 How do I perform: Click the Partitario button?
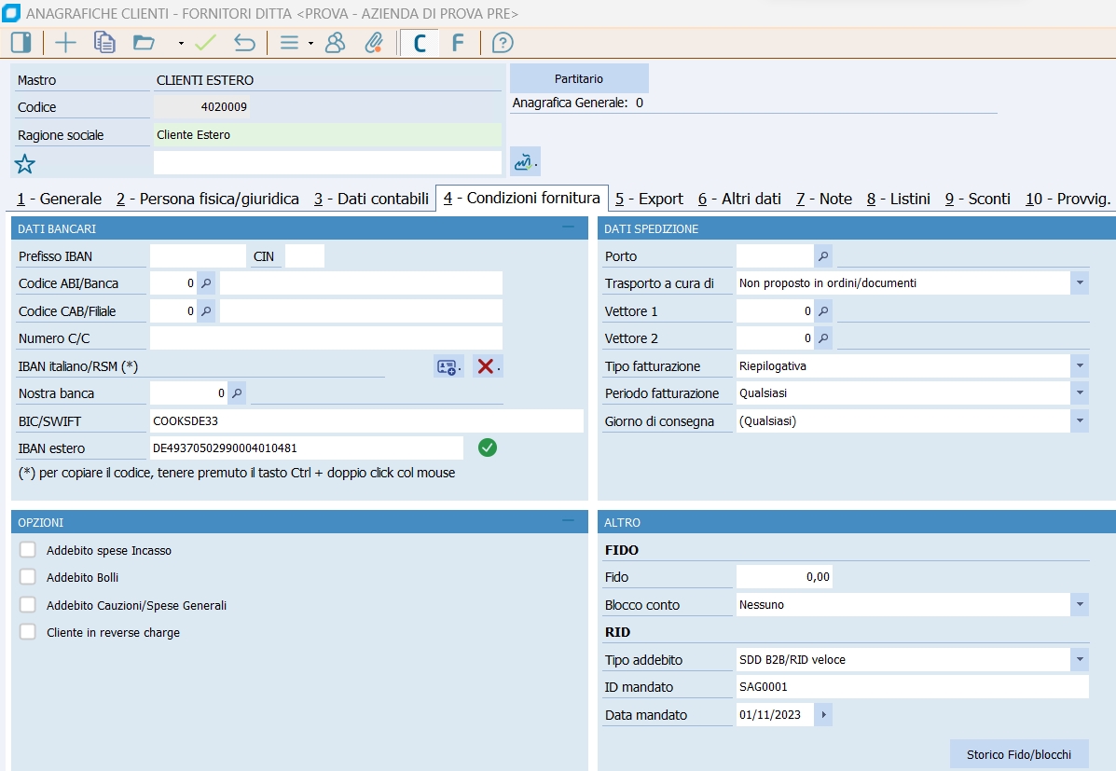579,79
